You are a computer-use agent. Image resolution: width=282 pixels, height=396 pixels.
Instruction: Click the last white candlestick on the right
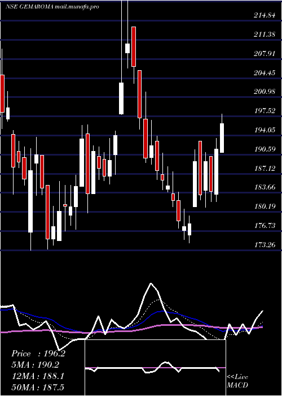(222, 138)
